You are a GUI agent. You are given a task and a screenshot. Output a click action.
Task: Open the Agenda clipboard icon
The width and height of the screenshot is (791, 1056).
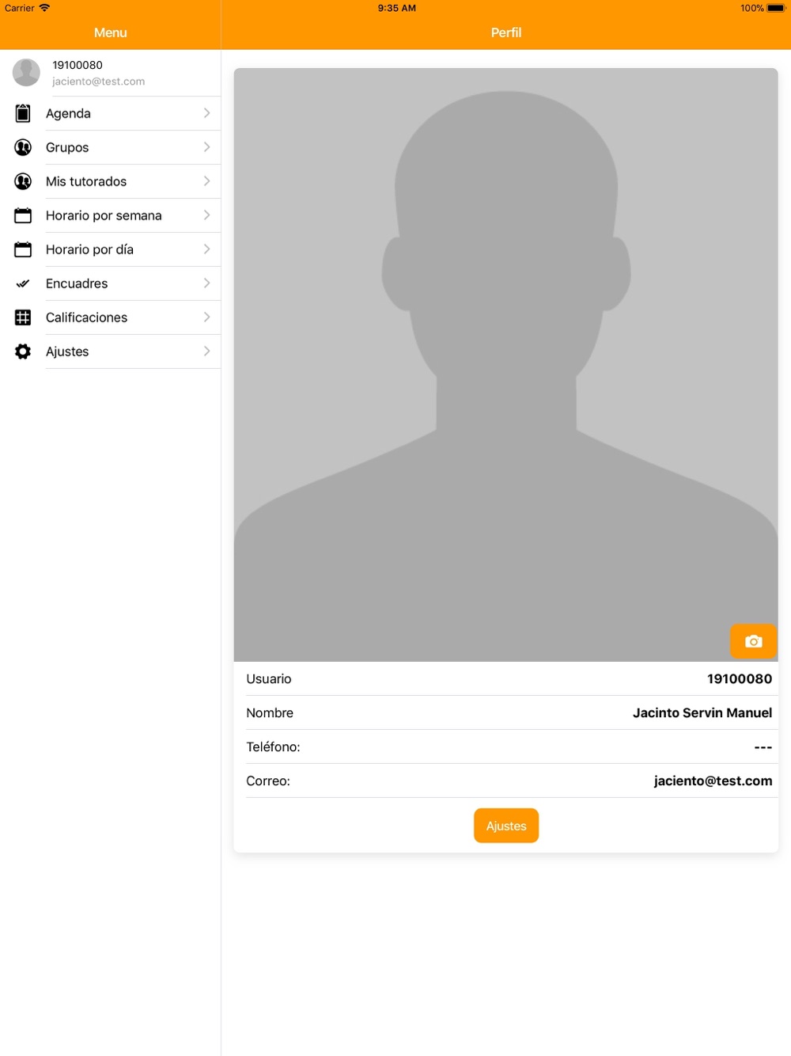click(x=23, y=113)
